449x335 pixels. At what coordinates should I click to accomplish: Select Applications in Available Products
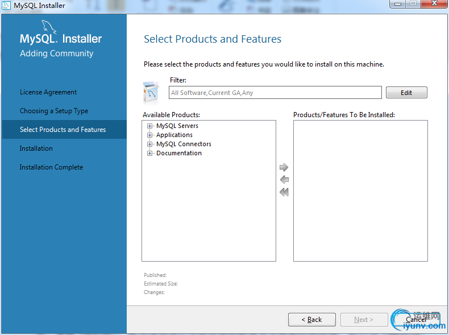pos(174,135)
